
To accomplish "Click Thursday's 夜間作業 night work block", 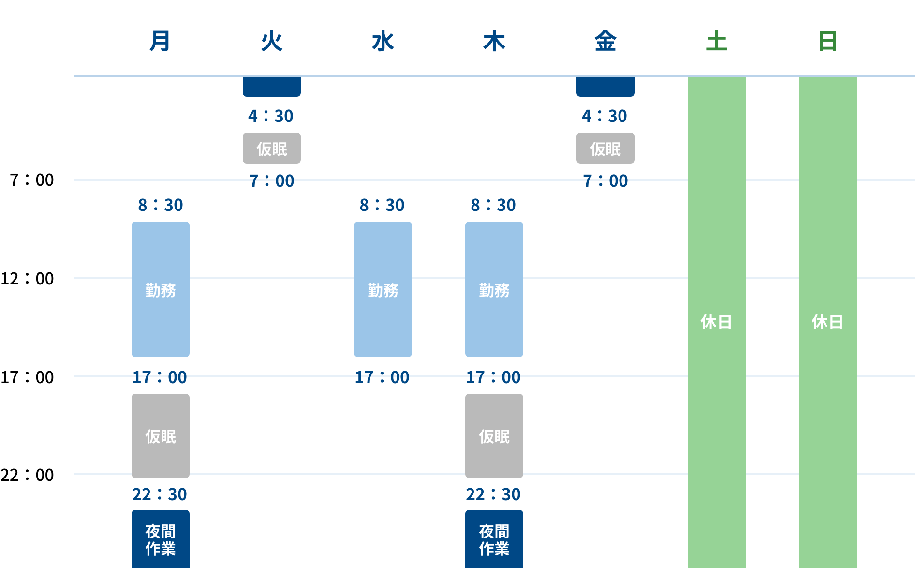I will (x=494, y=539).
